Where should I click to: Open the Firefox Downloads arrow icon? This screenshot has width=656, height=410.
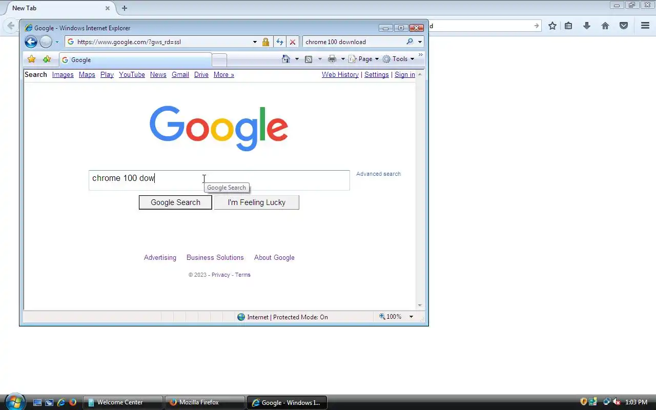click(587, 26)
